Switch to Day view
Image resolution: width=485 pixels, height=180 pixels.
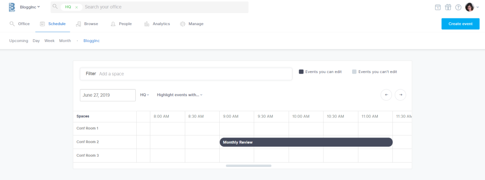[x=36, y=41]
